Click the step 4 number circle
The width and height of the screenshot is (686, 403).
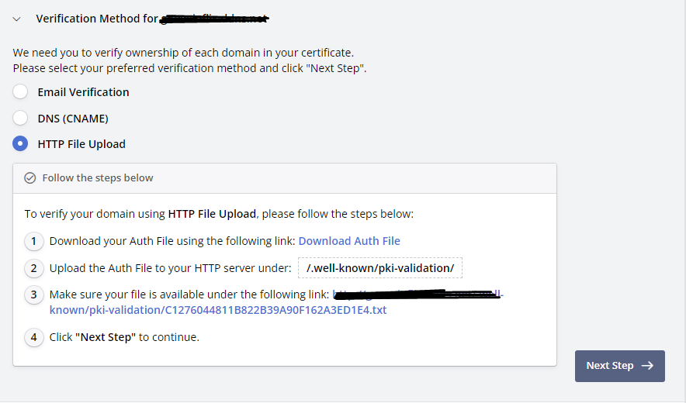click(x=33, y=338)
